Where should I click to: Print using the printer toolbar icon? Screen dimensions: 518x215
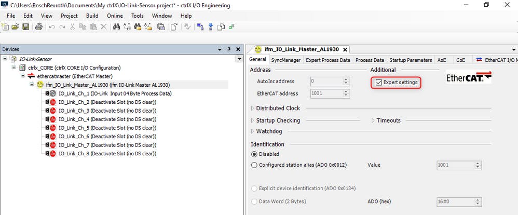click(x=38, y=27)
